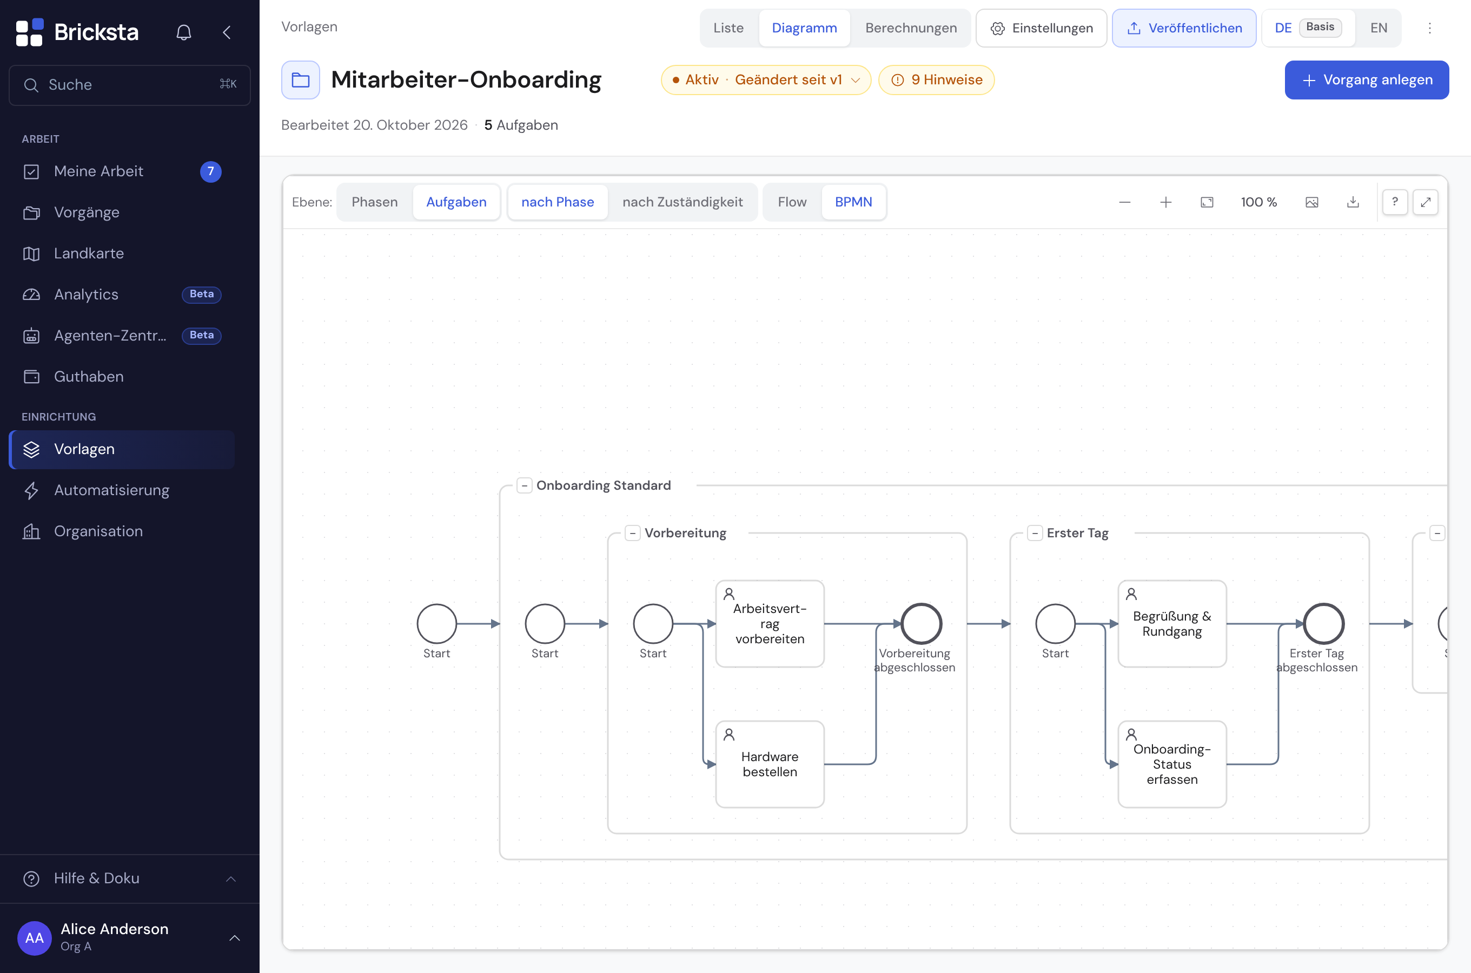Open the notifications bell
Viewport: 1471px width, 973px height.
pyautogui.click(x=184, y=32)
